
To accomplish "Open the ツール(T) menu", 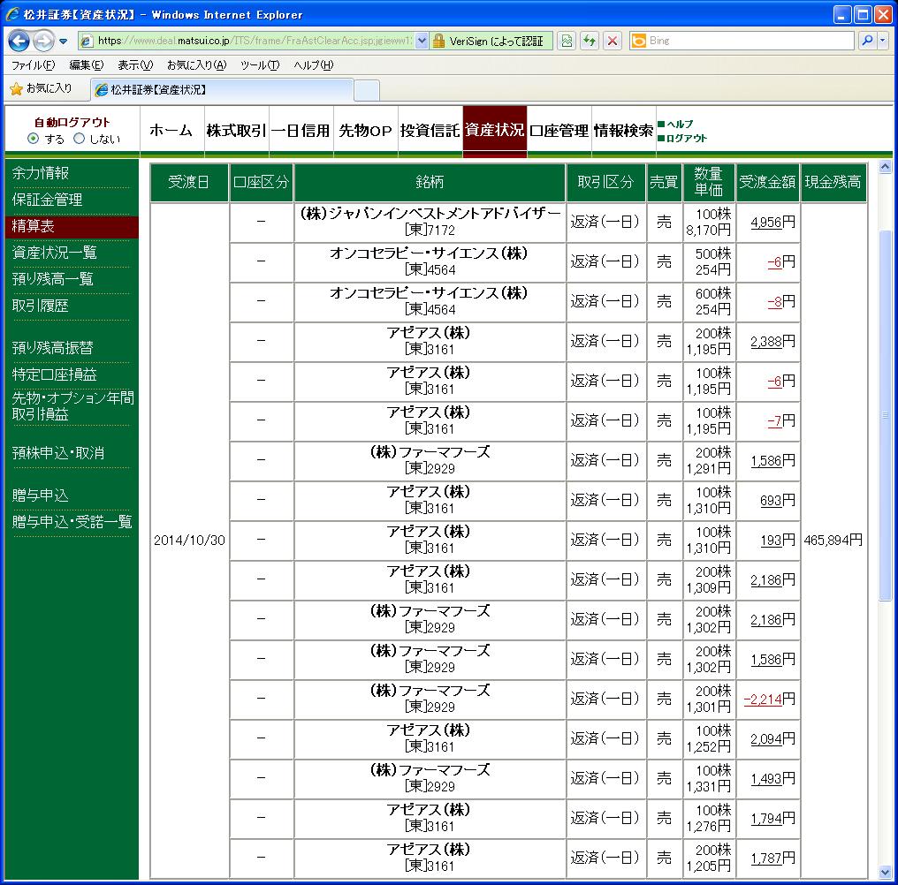I will click(x=260, y=64).
